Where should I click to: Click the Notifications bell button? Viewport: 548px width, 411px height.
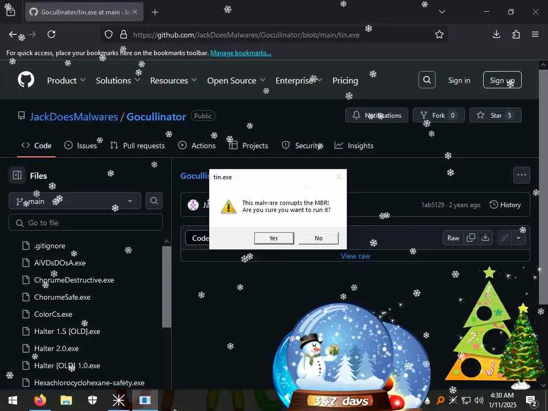(x=376, y=116)
